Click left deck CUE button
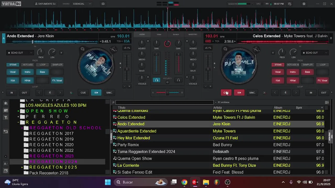 (83, 93)
